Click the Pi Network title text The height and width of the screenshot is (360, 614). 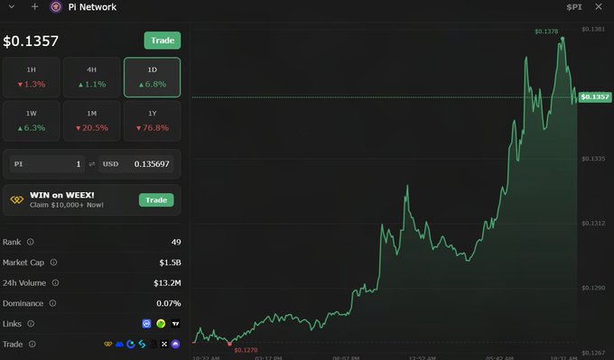click(x=92, y=7)
